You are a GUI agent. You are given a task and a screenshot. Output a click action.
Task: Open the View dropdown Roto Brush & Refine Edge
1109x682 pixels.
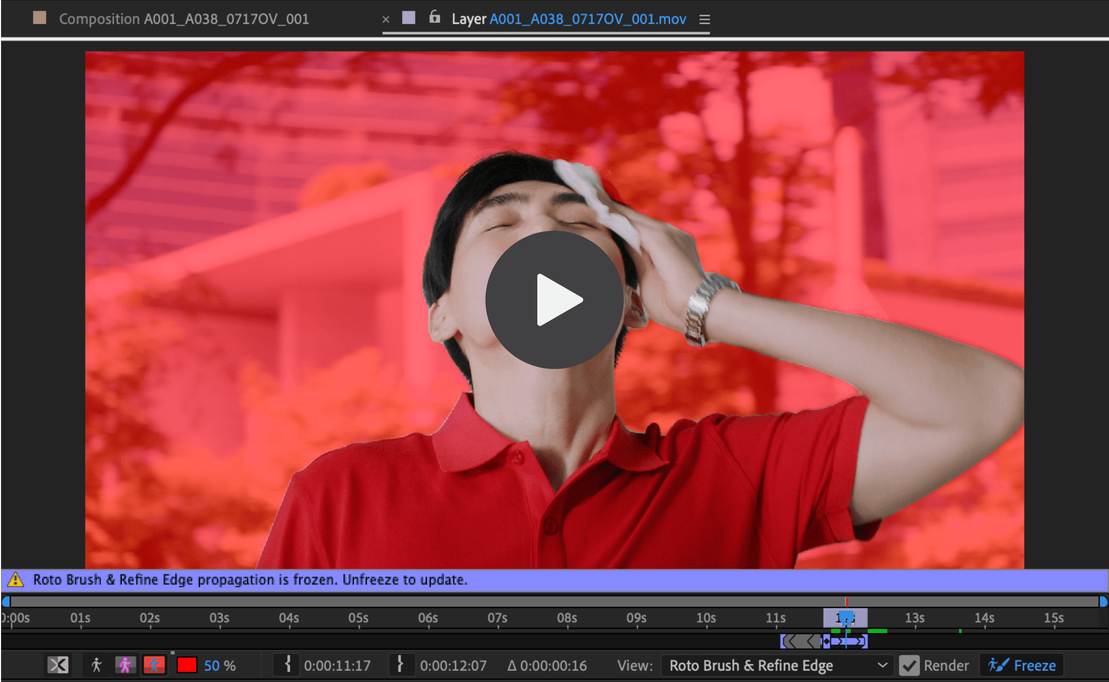777,665
